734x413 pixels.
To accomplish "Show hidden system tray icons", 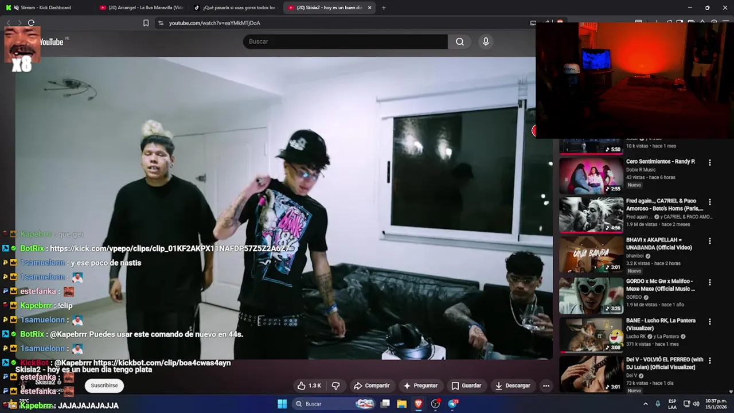I will [x=645, y=404].
